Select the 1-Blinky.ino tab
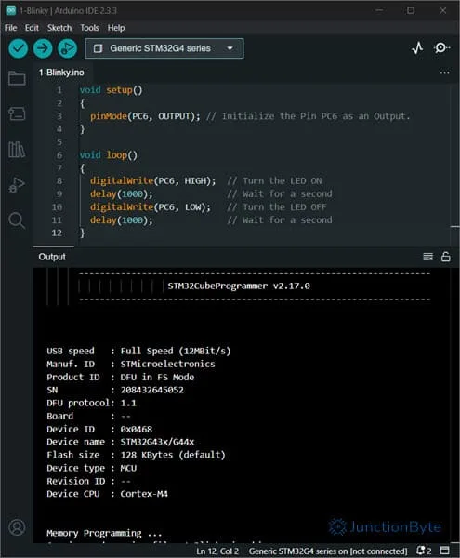Image resolution: width=460 pixels, height=558 pixels. 61,73
